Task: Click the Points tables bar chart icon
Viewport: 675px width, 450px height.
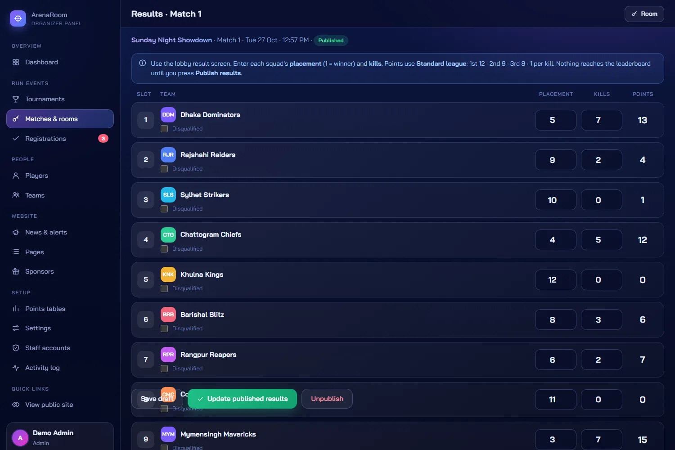Action: pyautogui.click(x=16, y=309)
